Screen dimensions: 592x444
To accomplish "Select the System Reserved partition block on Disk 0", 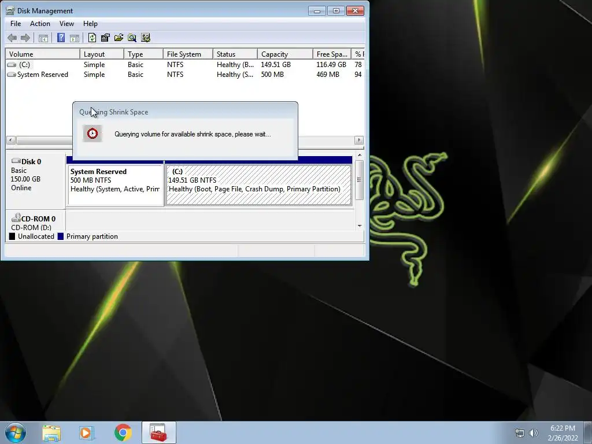I will (116, 185).
